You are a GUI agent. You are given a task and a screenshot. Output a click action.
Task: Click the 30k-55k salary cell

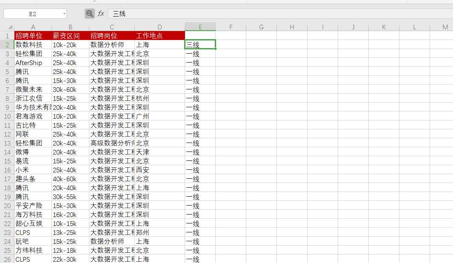71,197
